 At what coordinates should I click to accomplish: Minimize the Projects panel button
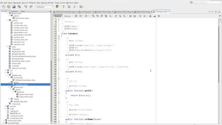click(x=50, y=11)
